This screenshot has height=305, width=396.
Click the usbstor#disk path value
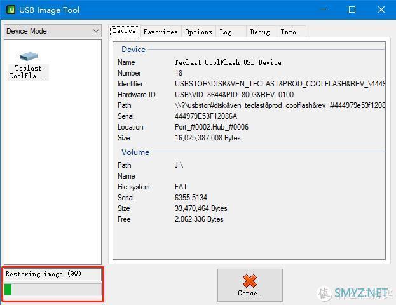coord(280,105)
